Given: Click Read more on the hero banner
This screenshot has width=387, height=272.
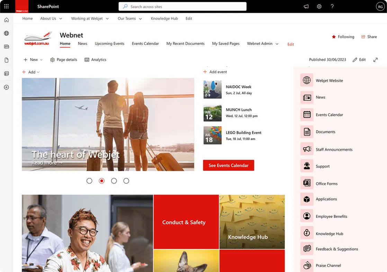Looking at the screenshot, I should 47,163.
